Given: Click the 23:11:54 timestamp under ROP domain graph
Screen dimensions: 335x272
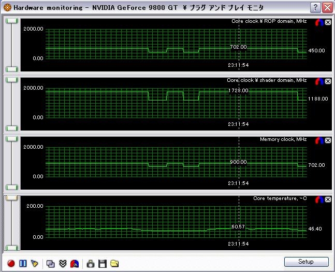Looking at the screenshot, I should coord(238,65).
